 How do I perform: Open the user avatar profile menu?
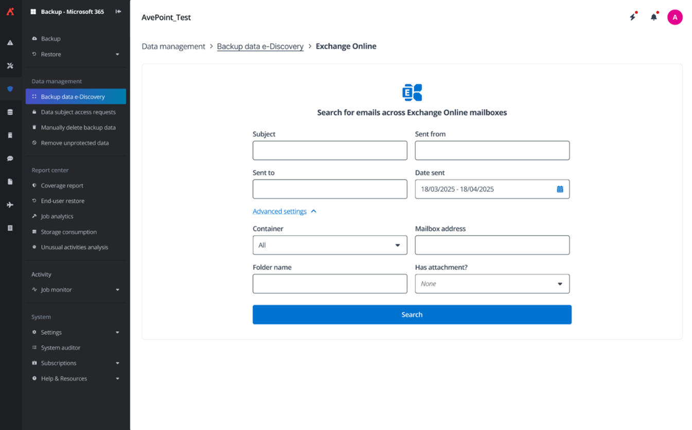click(675, 17)
